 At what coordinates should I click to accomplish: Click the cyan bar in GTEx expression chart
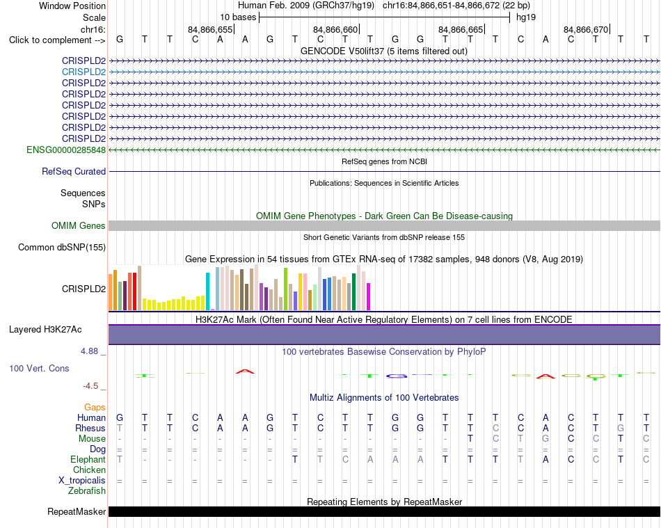click(x=207, y=291)
